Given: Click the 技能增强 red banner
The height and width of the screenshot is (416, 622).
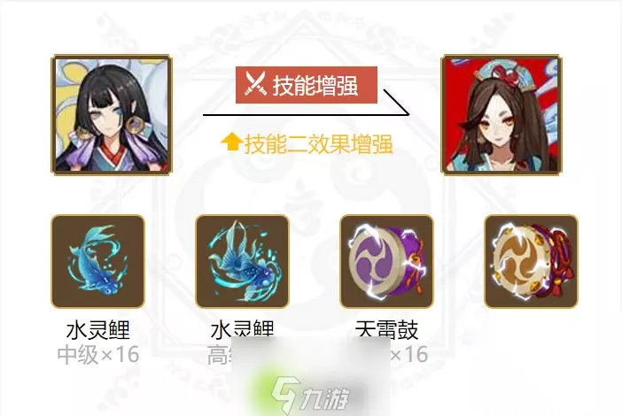Looking at the screenshot, I should coord(307,85).
